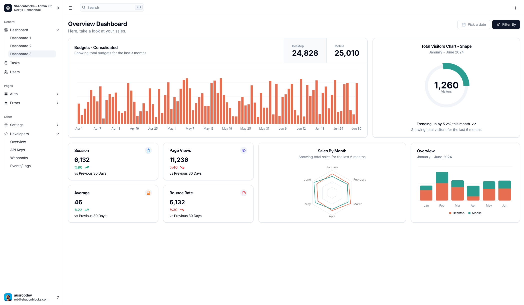Viewport: 524px width, 305px height.
Task: Open the API Keys page
Action: coord(32,150)
